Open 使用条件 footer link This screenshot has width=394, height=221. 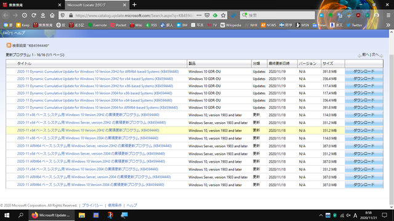[x=115, y=205]
